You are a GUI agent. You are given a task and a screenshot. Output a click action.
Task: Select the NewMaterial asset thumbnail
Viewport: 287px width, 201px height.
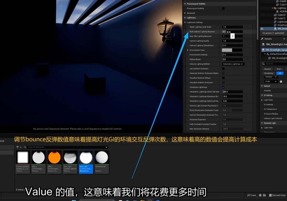point(101,158)
